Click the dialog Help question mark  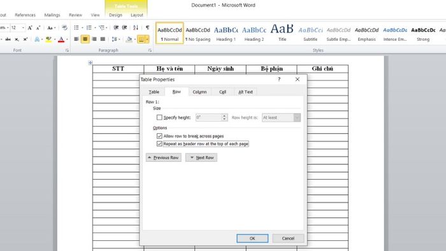[x=279, y=79]
